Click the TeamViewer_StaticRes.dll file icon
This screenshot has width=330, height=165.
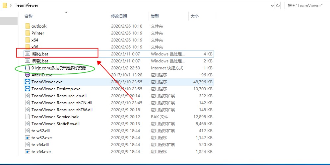(x=28, y=124)
